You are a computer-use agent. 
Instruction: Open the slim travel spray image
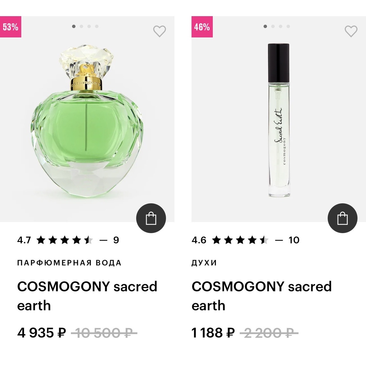278,120
